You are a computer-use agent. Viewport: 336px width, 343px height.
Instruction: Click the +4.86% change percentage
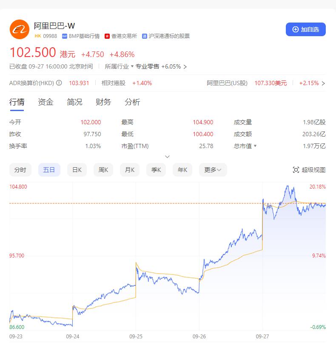[x=122, y=54]
